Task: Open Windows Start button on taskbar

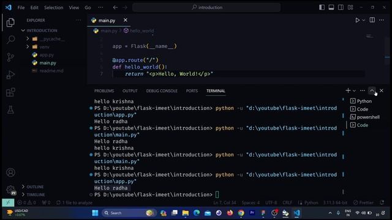Action: (95, 213)
